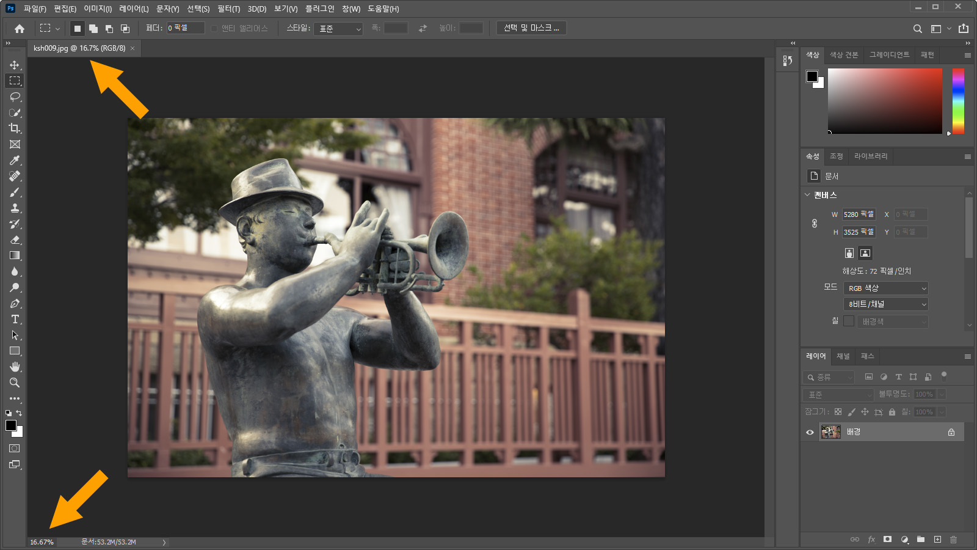Image resolution: width=977 pixels, height=550 pixels.
Task: Select the Rectangle shape tool
Action: pos(15,351)
